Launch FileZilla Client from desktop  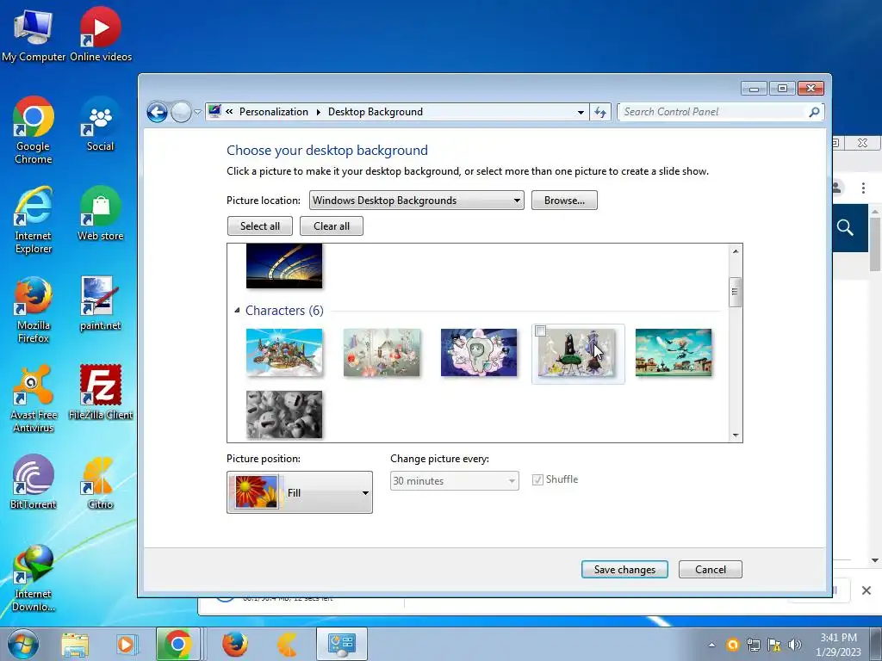[x=101, y=392]
